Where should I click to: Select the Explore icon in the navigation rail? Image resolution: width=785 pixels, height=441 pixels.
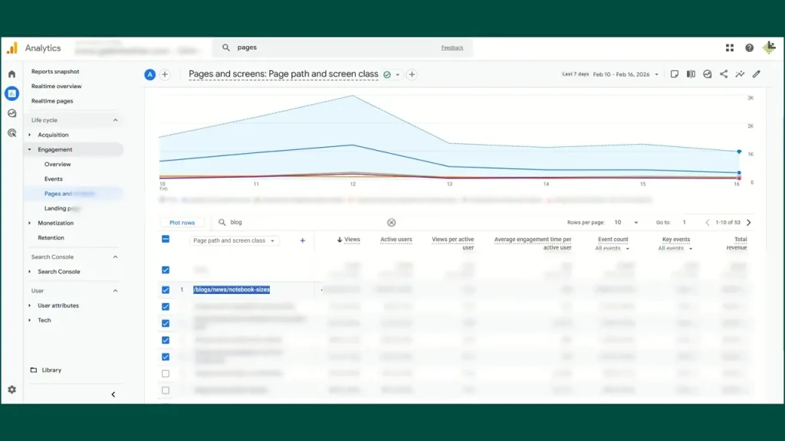(11, 113)
